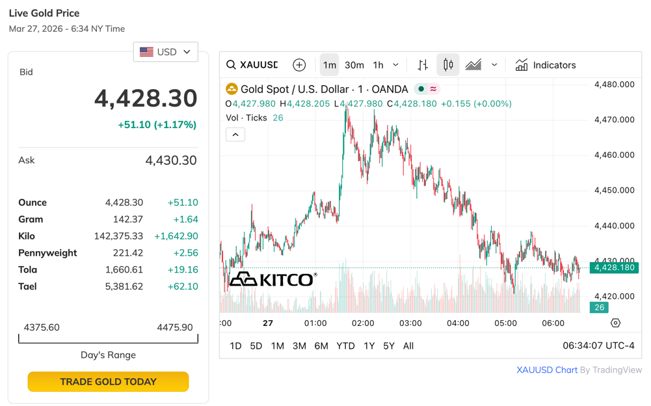This screenshot has height=406, width=651.
Task: Expand the more time intervals chevron
Action: (395, 65)
